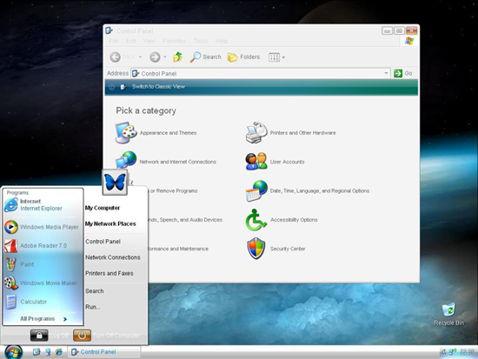
Task: Click the Windows Start orb
Action: (13, 352)
